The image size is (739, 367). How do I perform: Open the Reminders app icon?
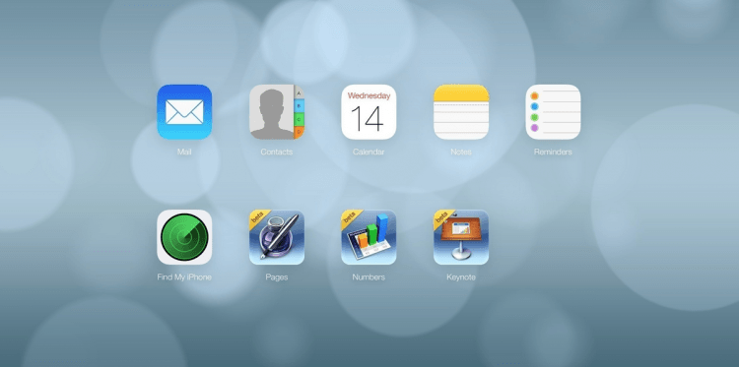[554, 112]
